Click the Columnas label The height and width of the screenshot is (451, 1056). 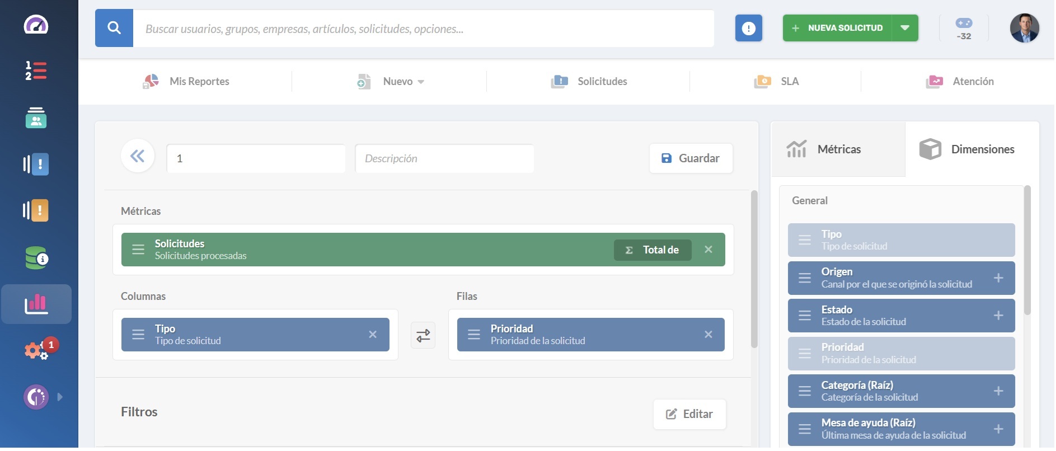(x=143, y=297)
